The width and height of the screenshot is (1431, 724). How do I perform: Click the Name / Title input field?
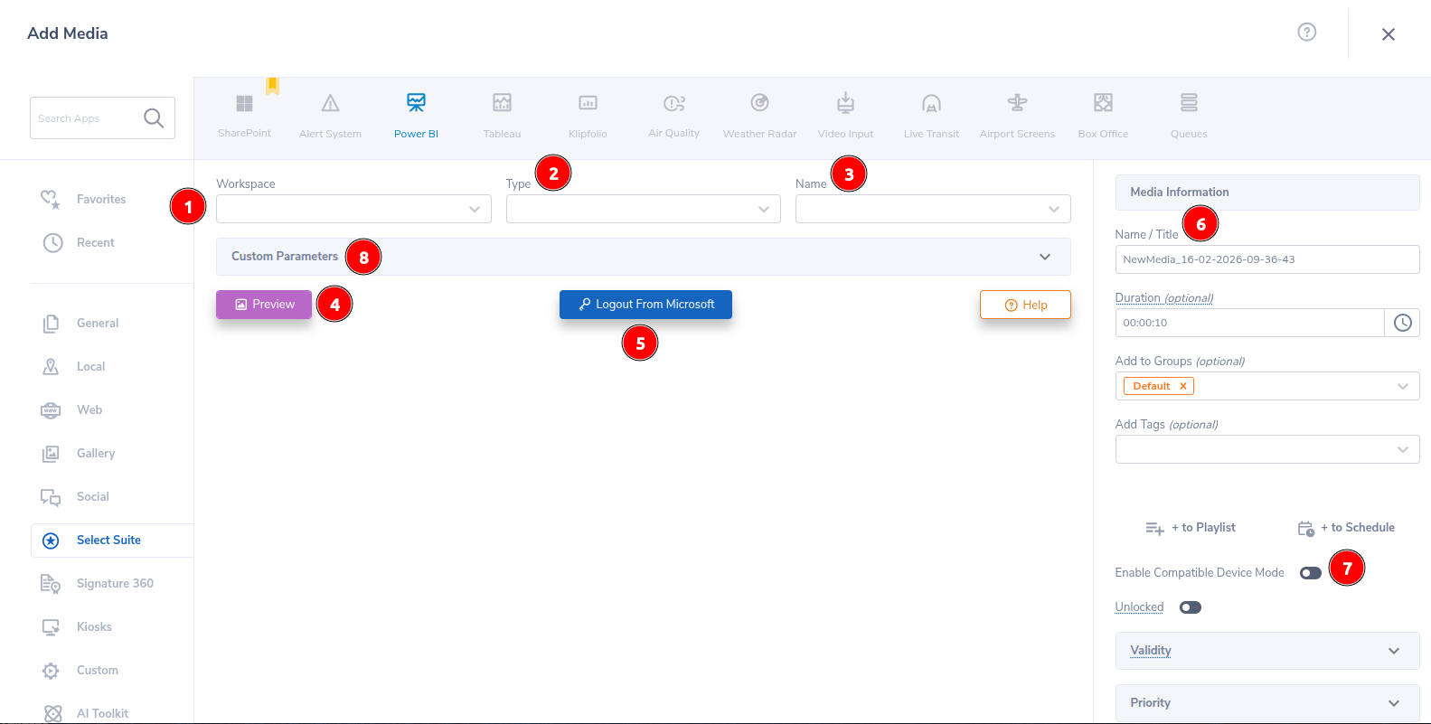[1267, 259]
